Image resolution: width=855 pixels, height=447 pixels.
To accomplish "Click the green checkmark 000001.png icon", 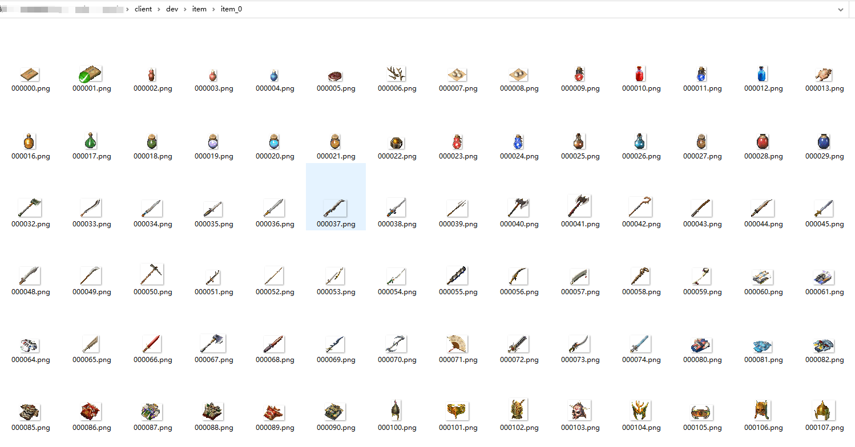I will [x=91, y=75].
